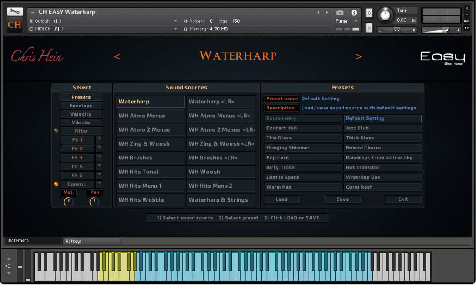Image resolution: width=476 pixels, height=285 pixels.
Task: Select next instrument arrow in header
Action: click(x=327, y=13)
